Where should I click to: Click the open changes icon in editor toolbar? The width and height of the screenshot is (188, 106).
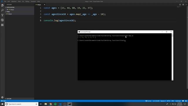(x=180, y=5)
